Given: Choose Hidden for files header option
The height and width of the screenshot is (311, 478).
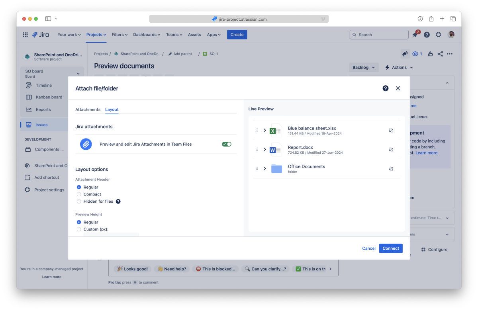Looking at the screenshot, I should pyautogui.click(x=79, y=201).
